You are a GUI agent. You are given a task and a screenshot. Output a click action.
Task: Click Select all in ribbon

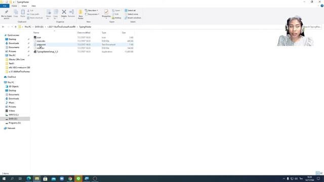click(130, 11)
